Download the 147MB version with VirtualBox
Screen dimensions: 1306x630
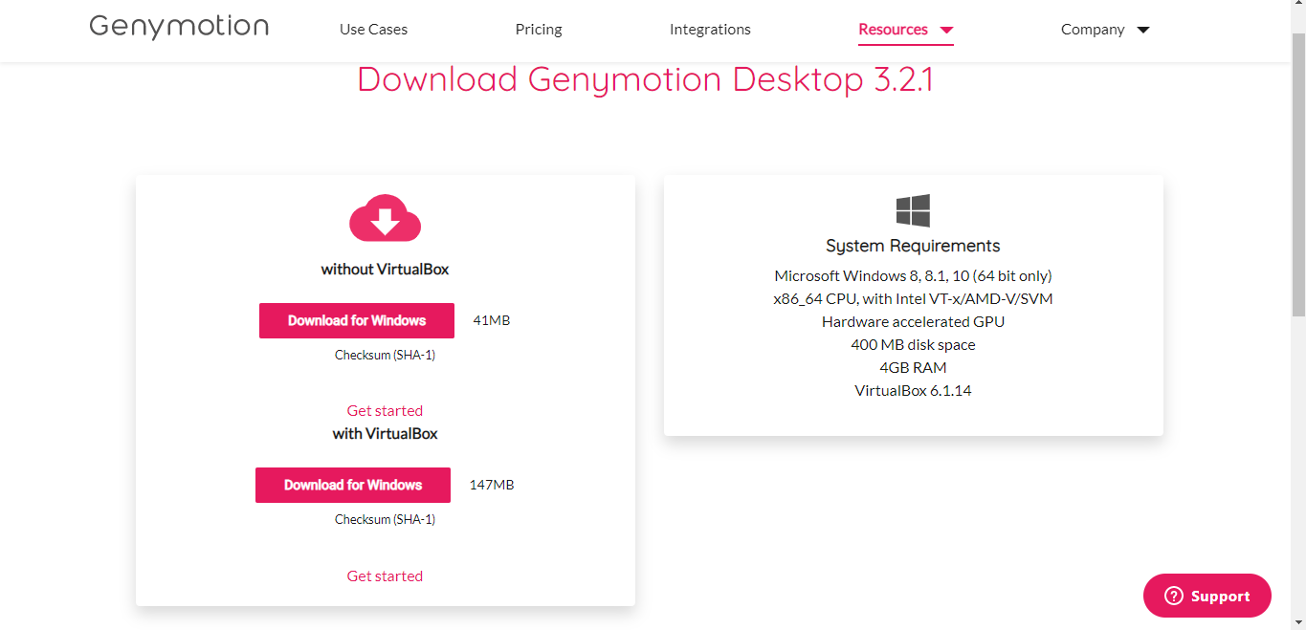(x=352, y=485)
